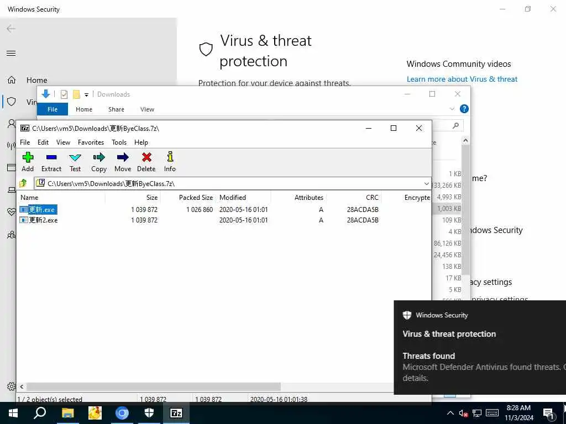Open the Action Center notifications icon
The height and width of the screenshot is (424, 566).
pos(549,414)
